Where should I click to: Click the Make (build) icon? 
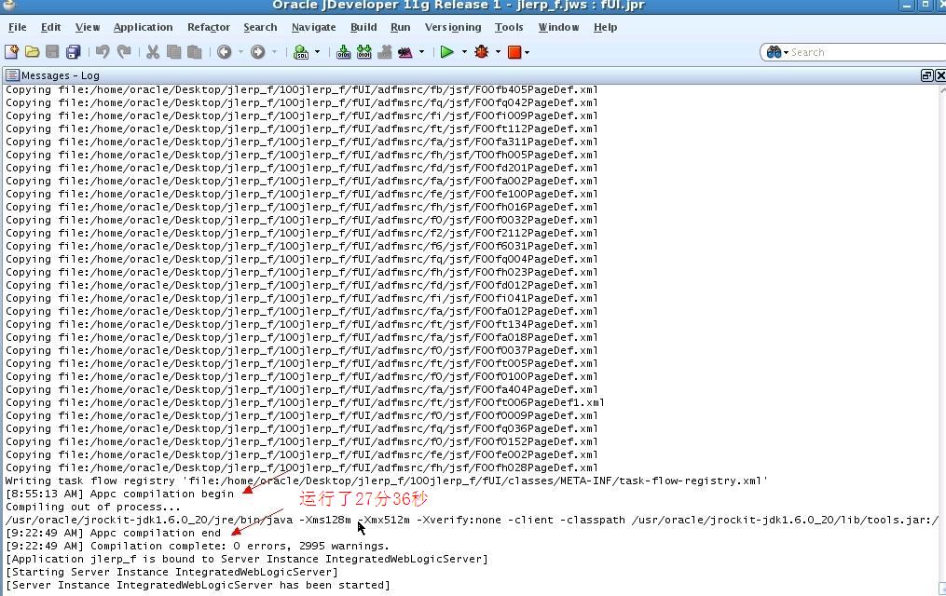[x=344, y=52]
